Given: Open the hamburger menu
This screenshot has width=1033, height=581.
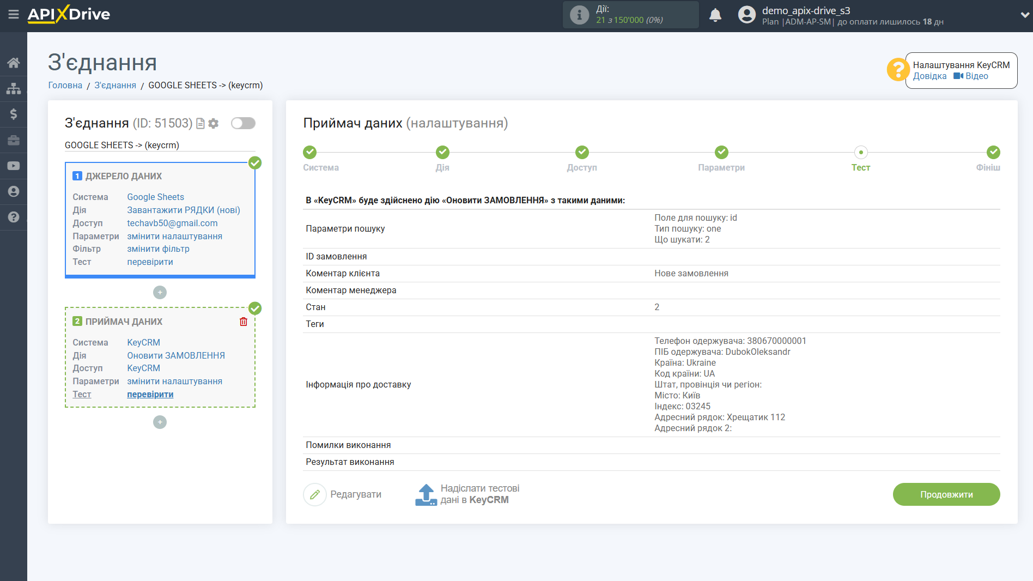Looking at the screenshot, I should [14, 15].
